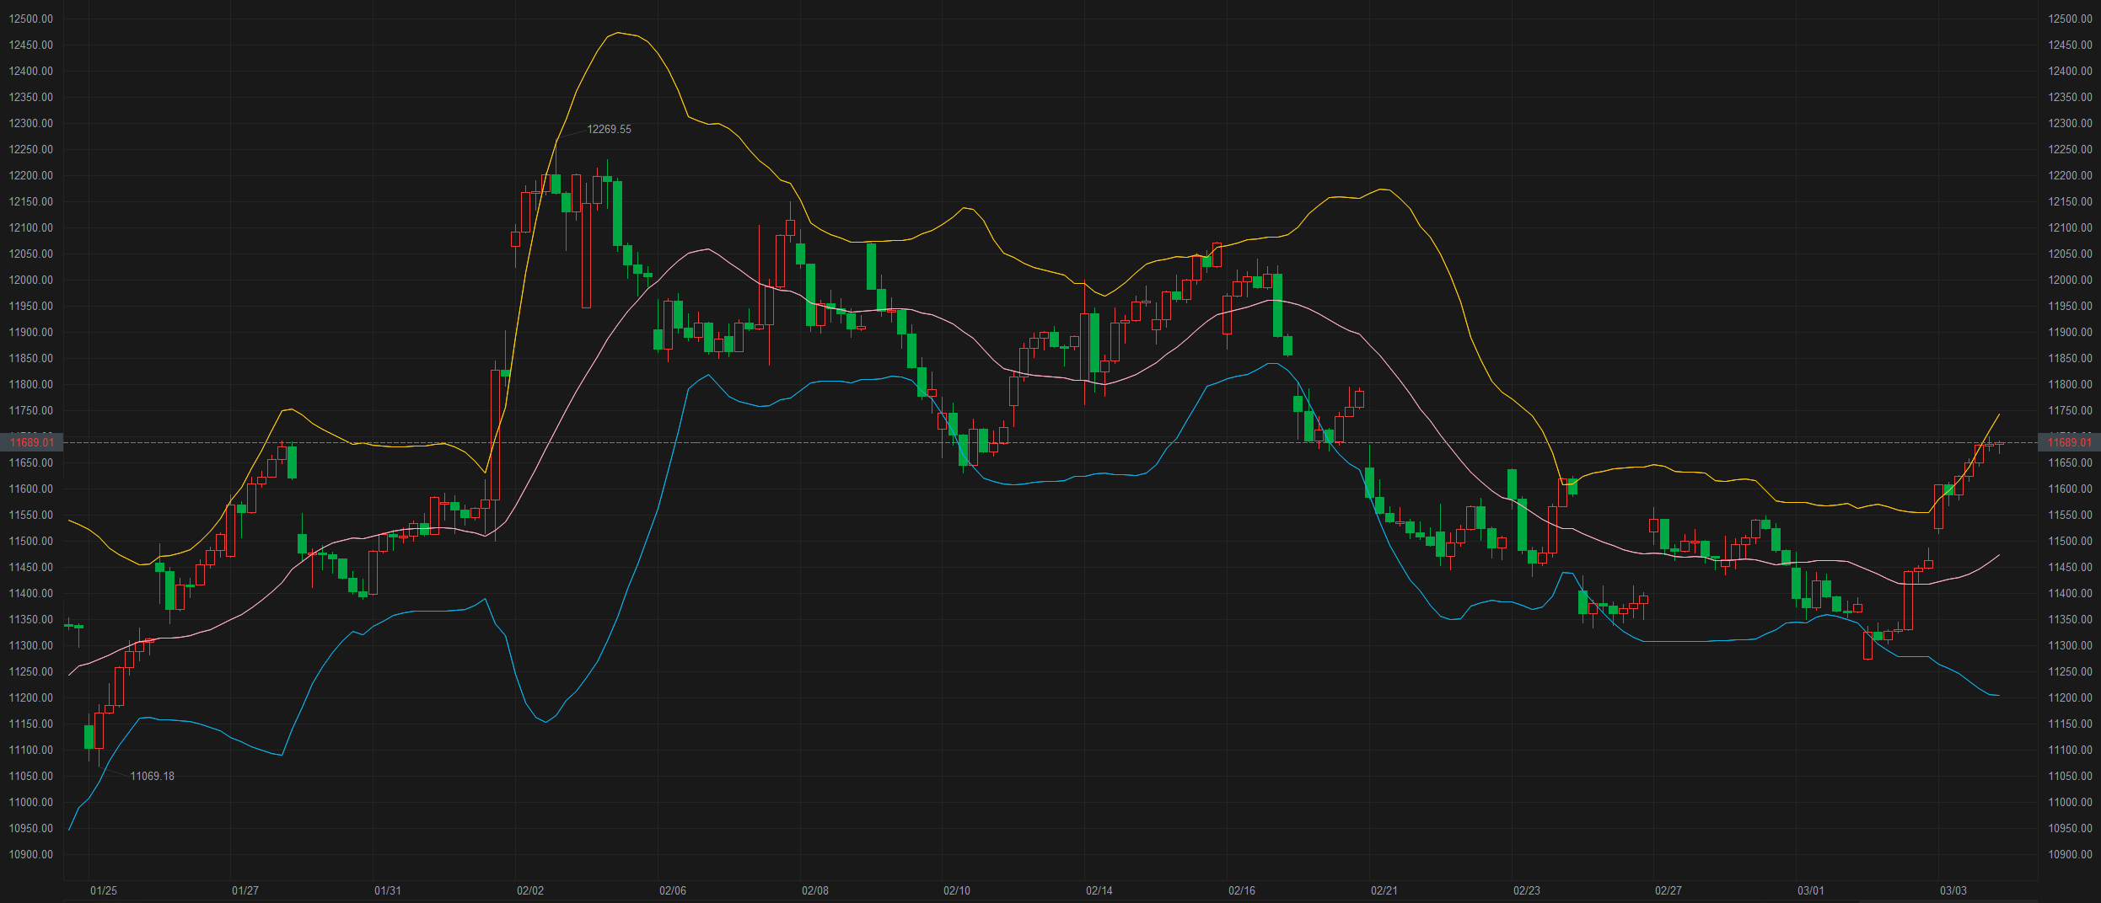Click the 03/03 date label
2101x903 pixels.
pos(1953,890)
